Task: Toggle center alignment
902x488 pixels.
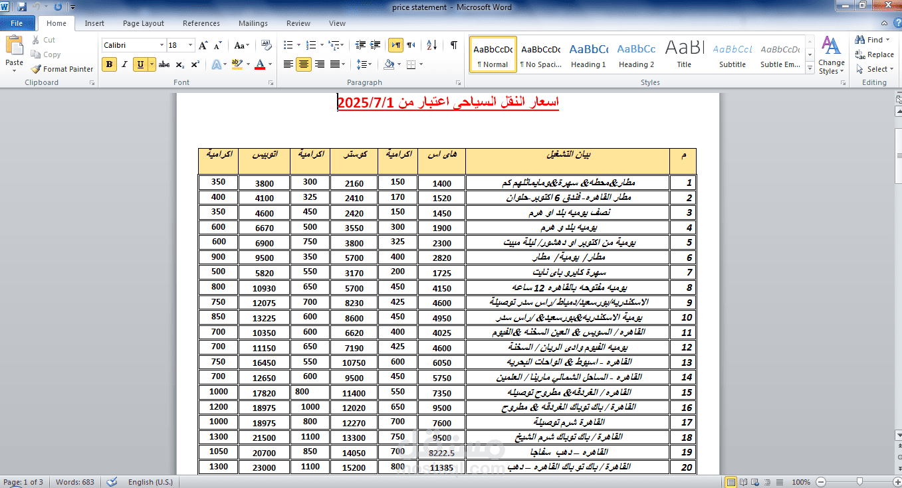Action: tap(304, 64)
